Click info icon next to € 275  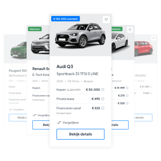(127, 96)
